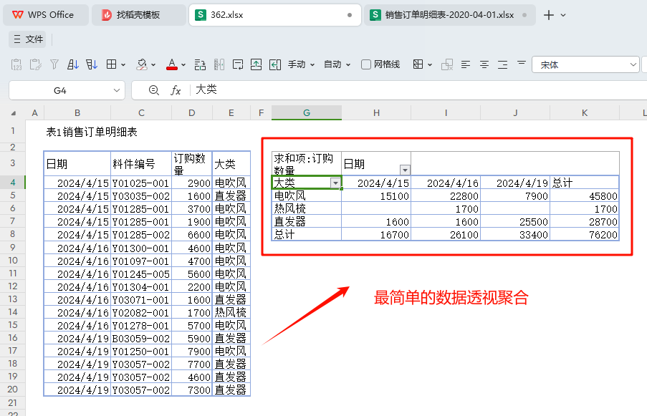Screen dimensions: 647x416
Task: Expand the new tab options chevron
Action: pos(563,15)
